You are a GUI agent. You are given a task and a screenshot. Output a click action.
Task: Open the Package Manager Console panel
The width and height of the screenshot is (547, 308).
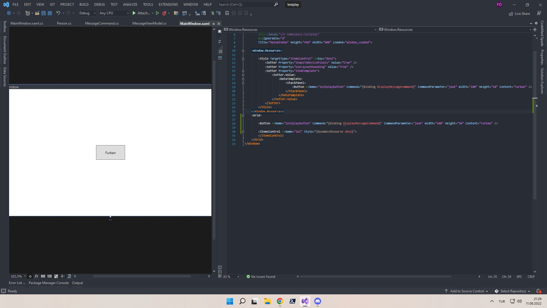[49, 283]
